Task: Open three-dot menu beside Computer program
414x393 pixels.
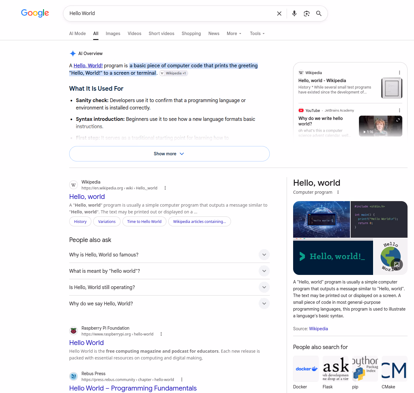Action: click(338, 192)
